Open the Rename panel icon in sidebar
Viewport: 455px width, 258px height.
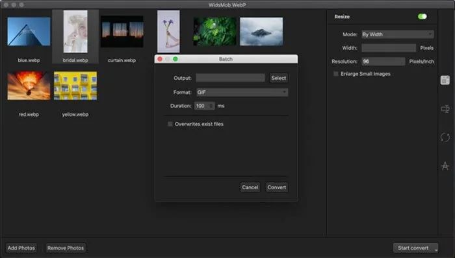pyautogui.click(x=445, y=109)
